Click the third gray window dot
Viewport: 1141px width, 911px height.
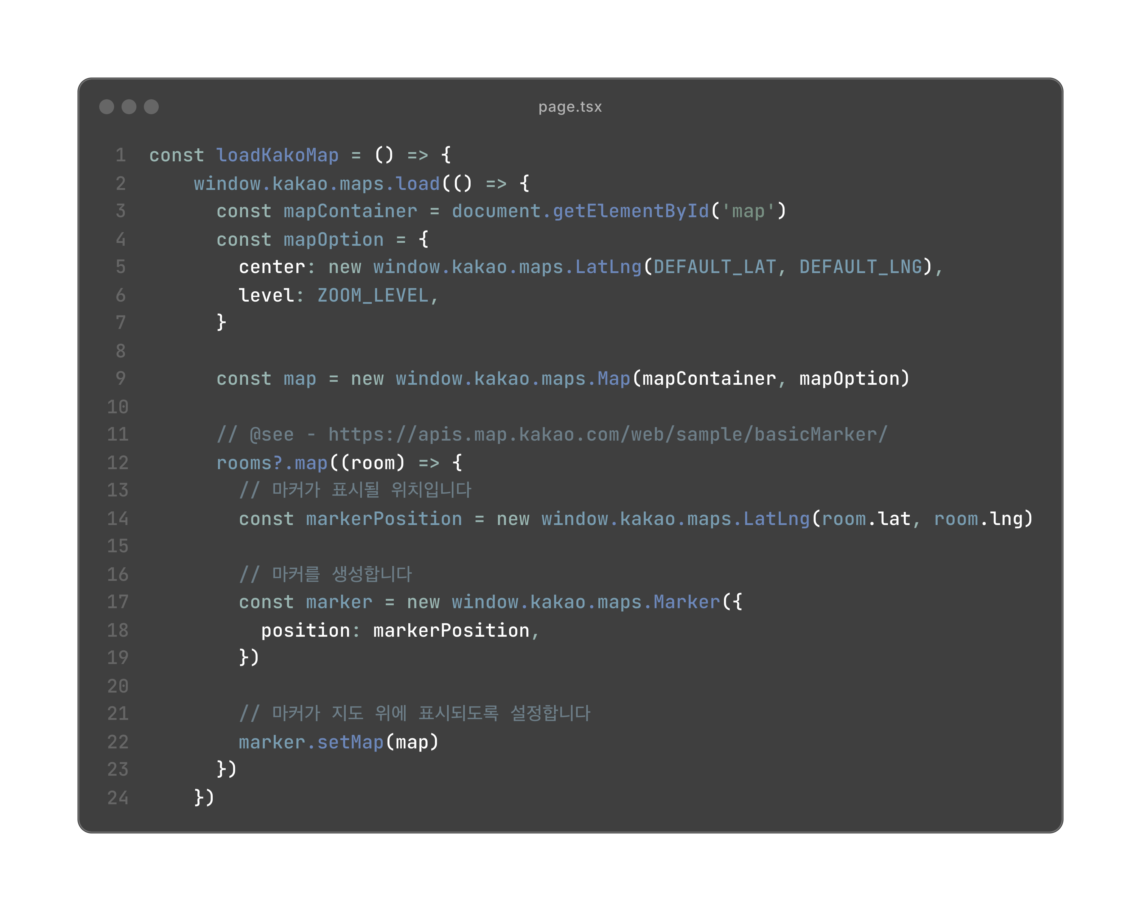(x=151, y=106)
